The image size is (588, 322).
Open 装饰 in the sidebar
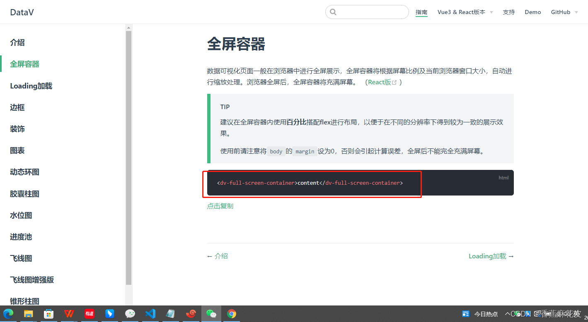17,129
